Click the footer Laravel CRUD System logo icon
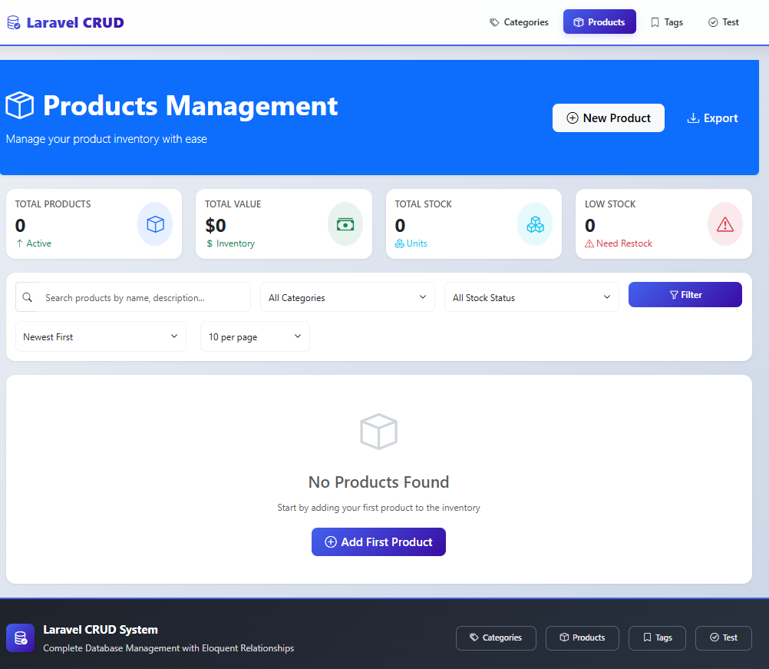Viewport: 769px width, 669px height. (x=20, y=638)
